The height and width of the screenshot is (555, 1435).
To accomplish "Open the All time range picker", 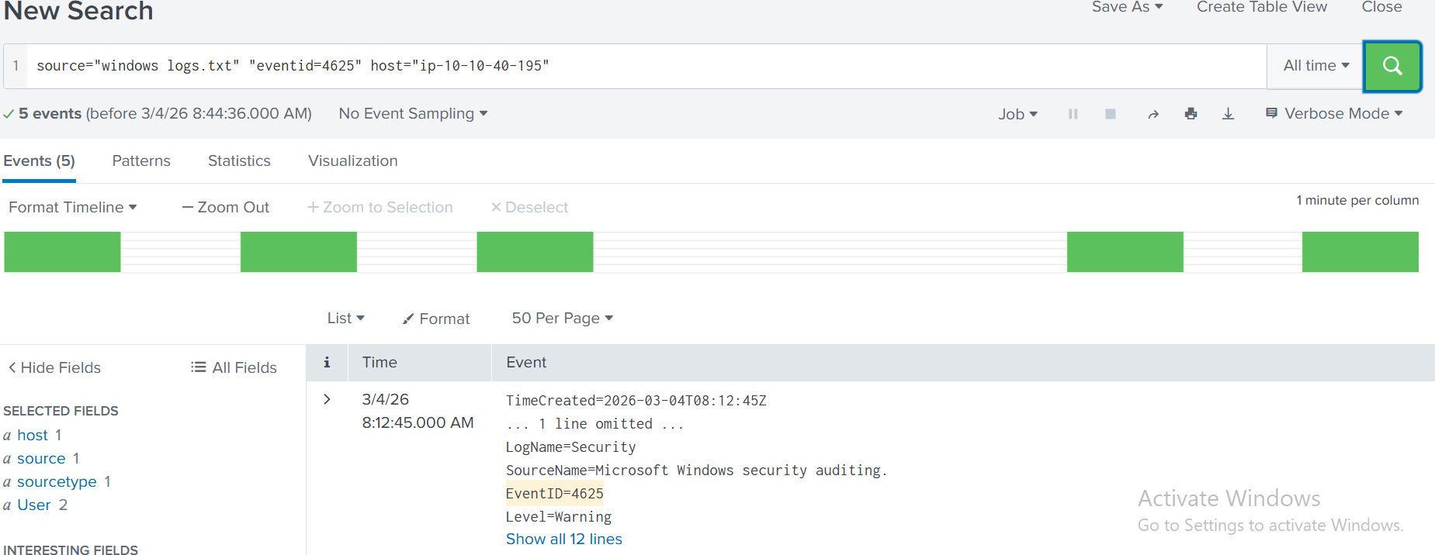I will 1315,66.
